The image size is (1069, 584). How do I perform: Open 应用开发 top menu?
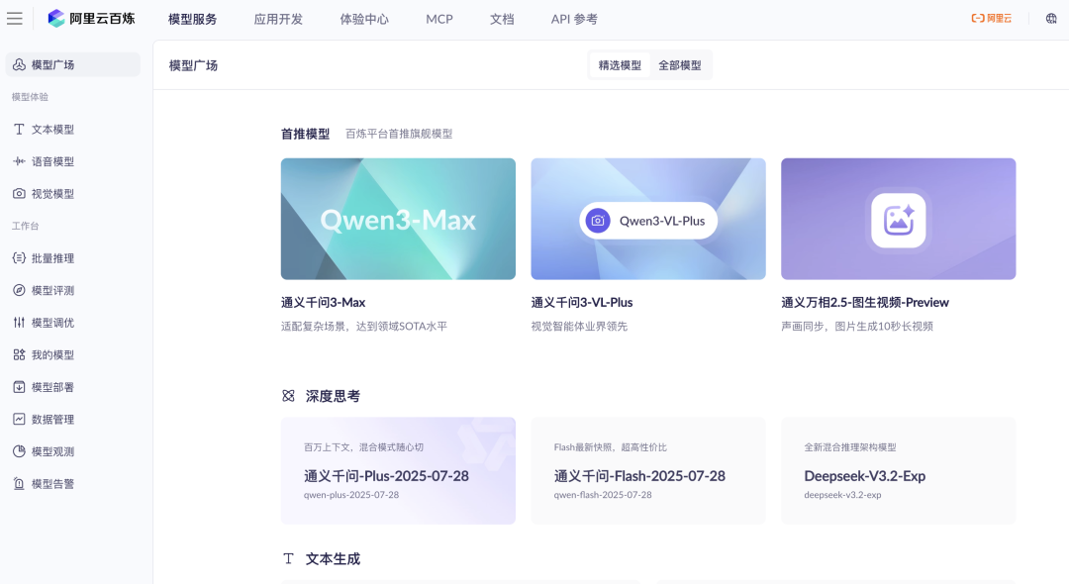278,19
